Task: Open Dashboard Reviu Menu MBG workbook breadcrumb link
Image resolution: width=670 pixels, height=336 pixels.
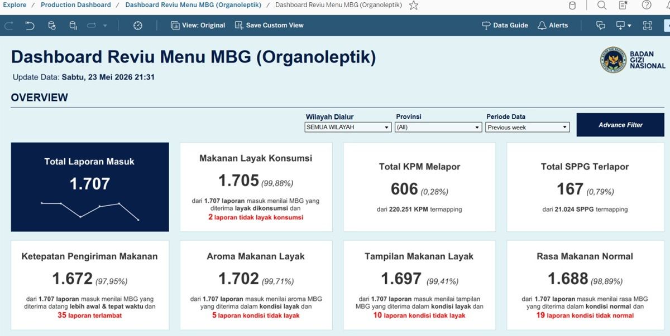Action: tap(193, 5)
